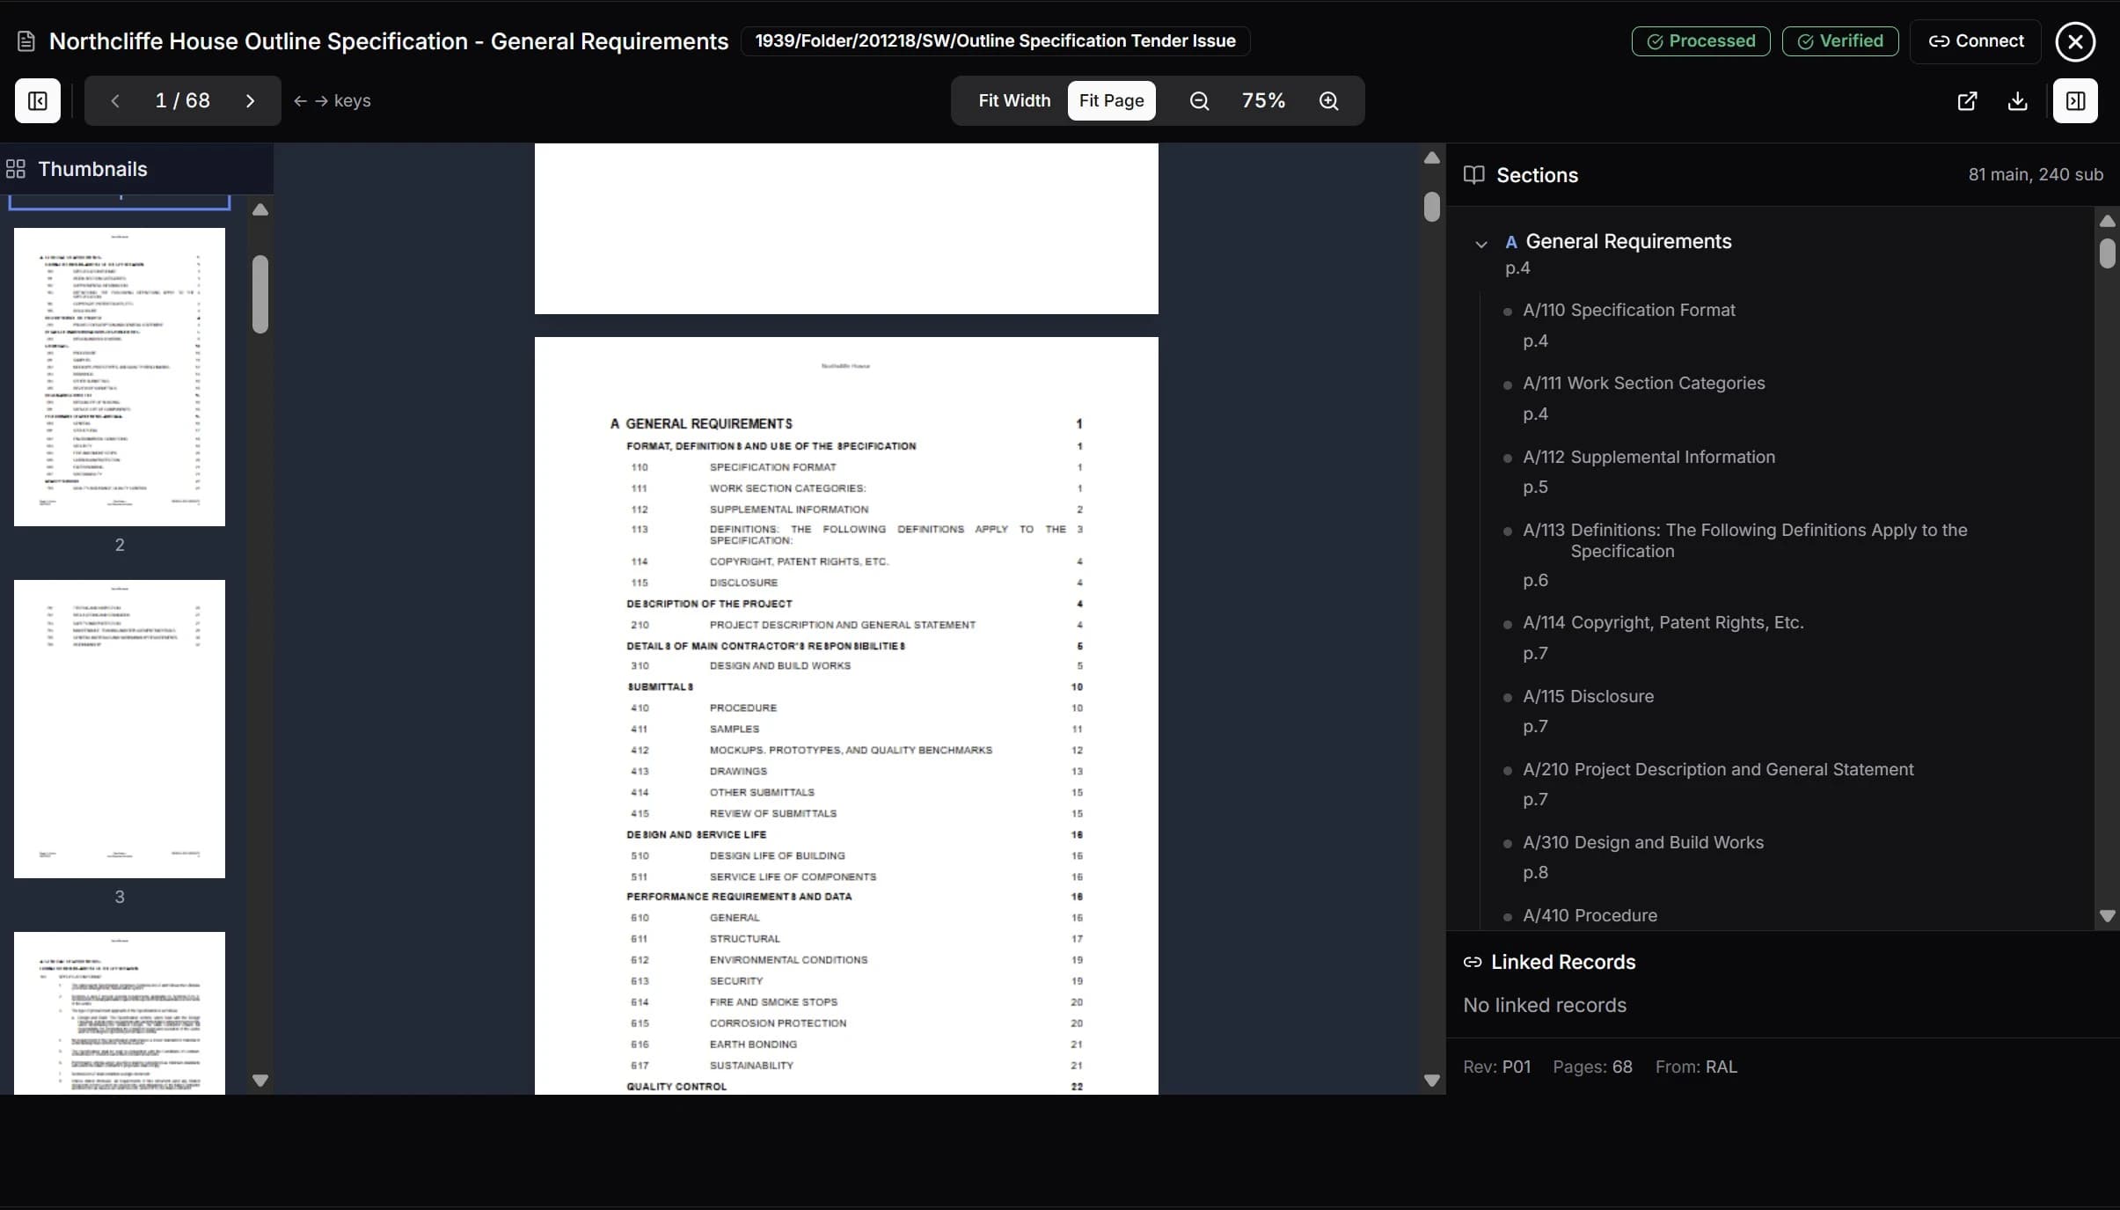Click the Linked Records chain icon

[1472, 961]
